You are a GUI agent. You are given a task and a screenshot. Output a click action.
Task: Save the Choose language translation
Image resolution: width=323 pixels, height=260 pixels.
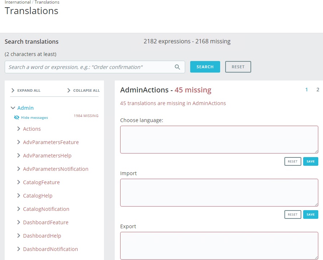coord(310,161)
